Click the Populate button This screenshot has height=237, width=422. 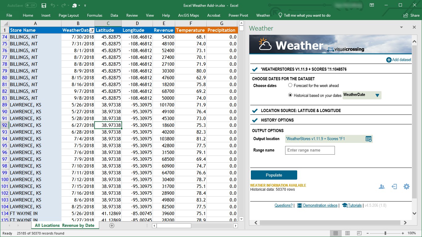pos(274,175)
